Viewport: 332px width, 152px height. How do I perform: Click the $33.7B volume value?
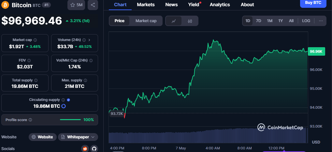click(65, 47)
